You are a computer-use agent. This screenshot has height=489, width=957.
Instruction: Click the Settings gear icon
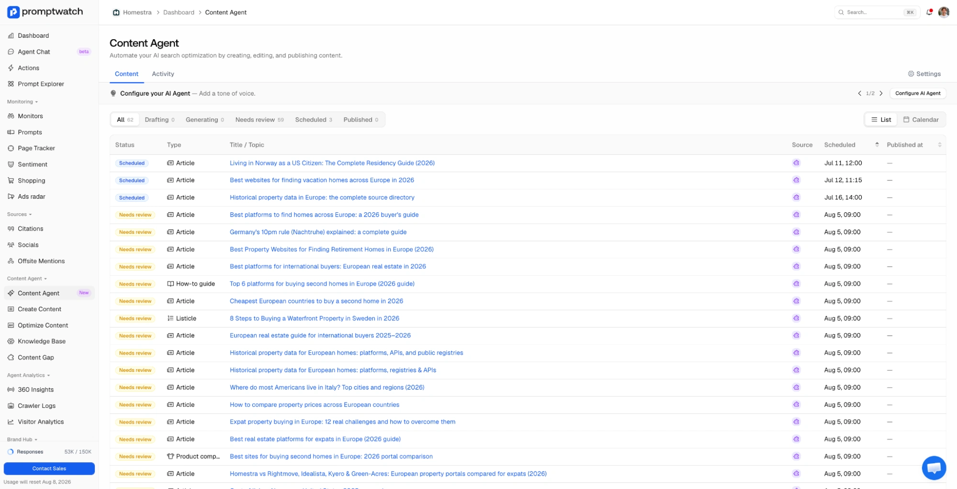click(911, 74)
